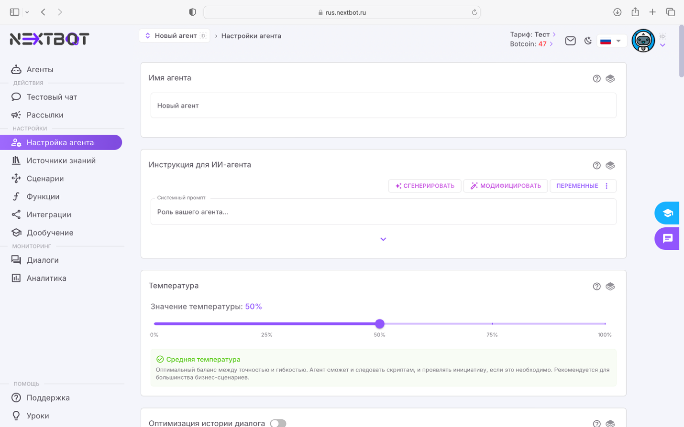The width and height of the screenshot is (684, 427).
Task: Open the purple chat support widget
Action: (667, 238)
